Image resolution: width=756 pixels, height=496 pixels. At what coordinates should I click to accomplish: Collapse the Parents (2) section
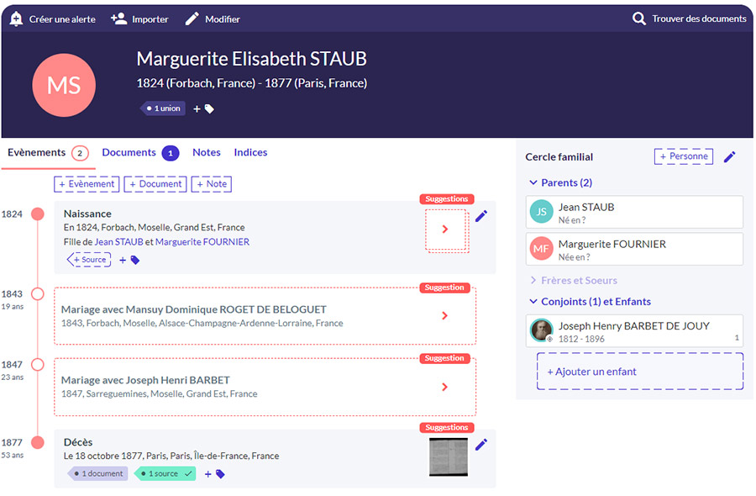pyautogui.click(x=533, y=182)
